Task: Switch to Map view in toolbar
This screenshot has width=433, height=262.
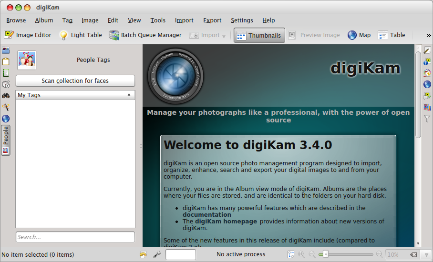Action: 359,35
